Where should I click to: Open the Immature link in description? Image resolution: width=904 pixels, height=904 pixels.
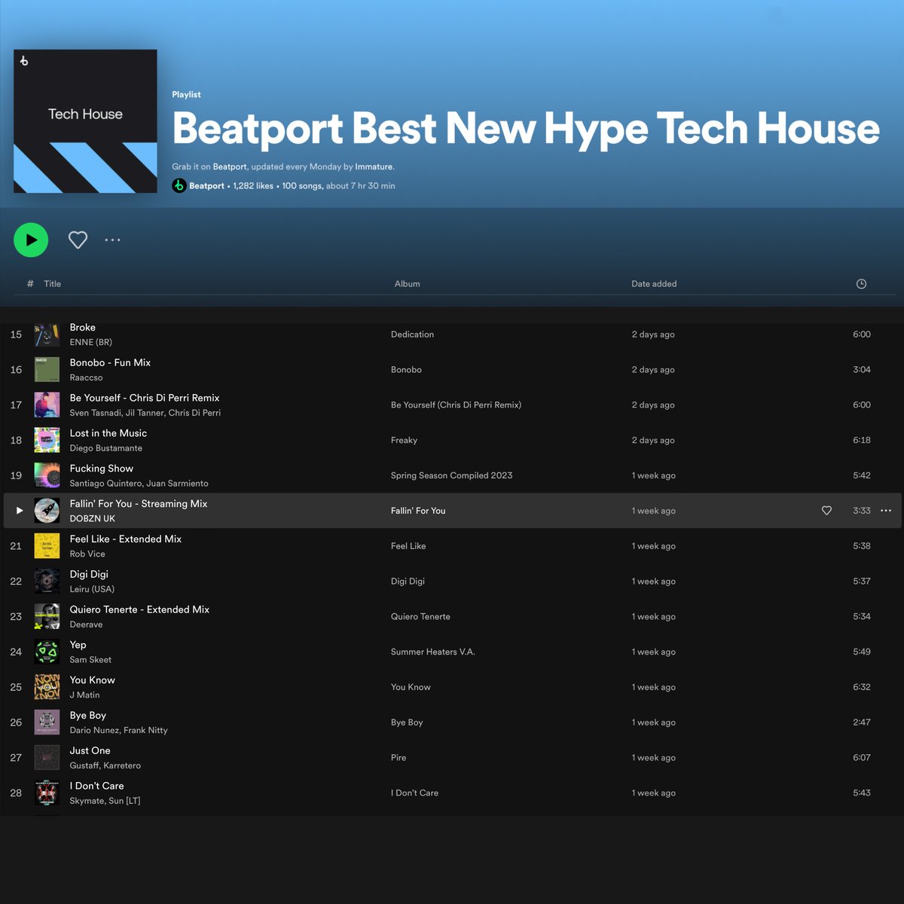(x=374, y=166)
